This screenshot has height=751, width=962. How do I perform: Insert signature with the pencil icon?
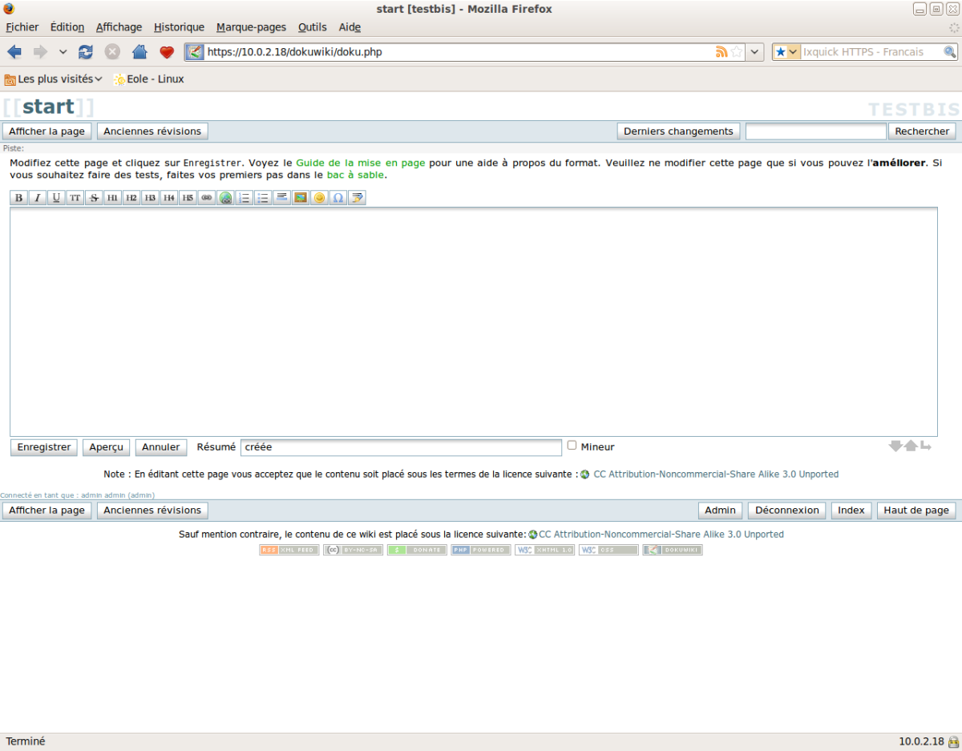pos(358,198)
